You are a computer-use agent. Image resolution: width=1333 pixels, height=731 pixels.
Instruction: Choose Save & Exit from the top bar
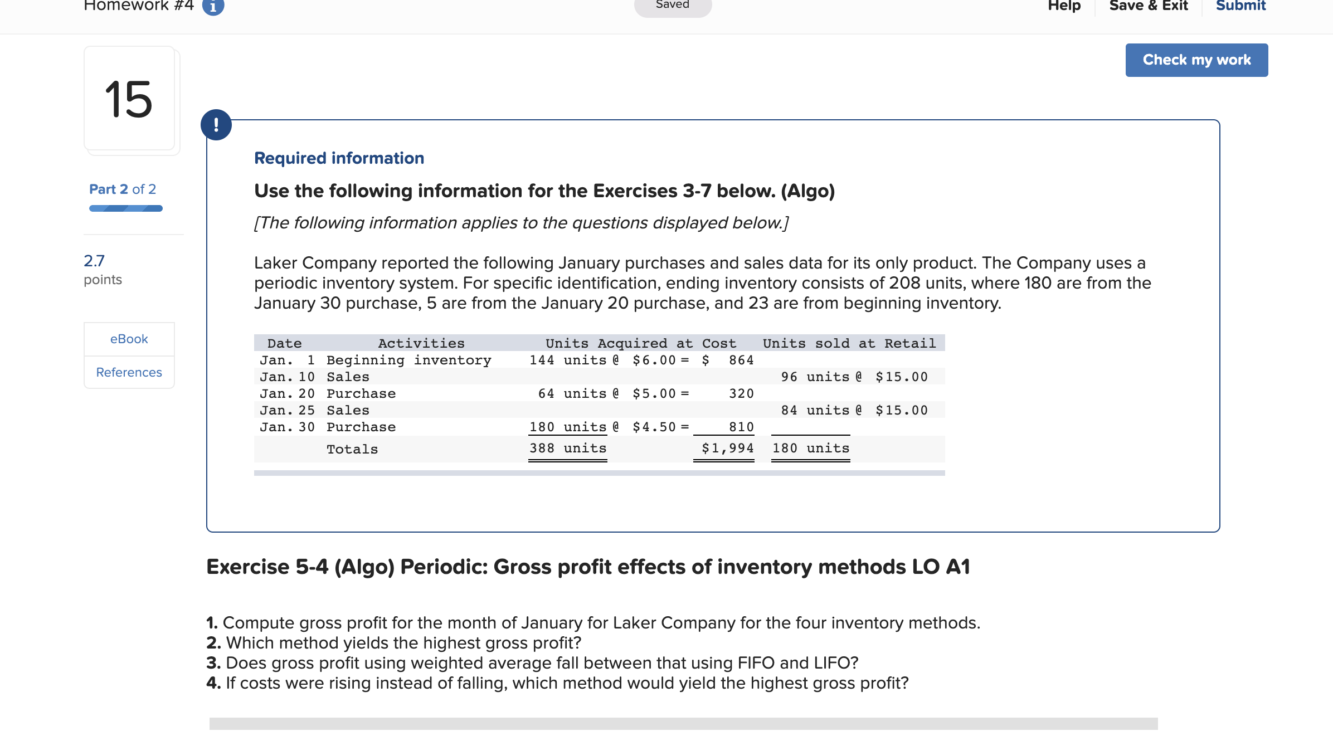[1149, 6]
